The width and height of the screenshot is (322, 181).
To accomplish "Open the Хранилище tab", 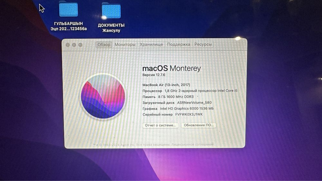I will [151, 44].
